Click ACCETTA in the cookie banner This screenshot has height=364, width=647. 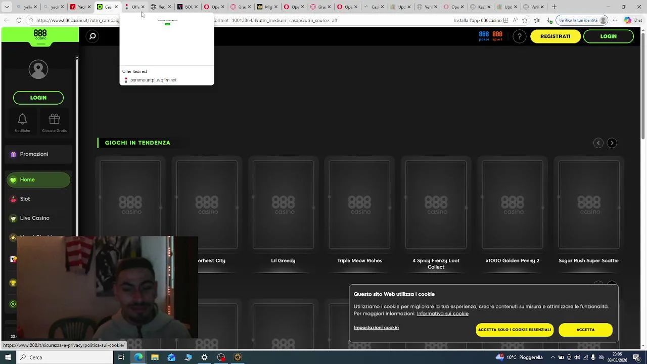[x=585, y=330]
